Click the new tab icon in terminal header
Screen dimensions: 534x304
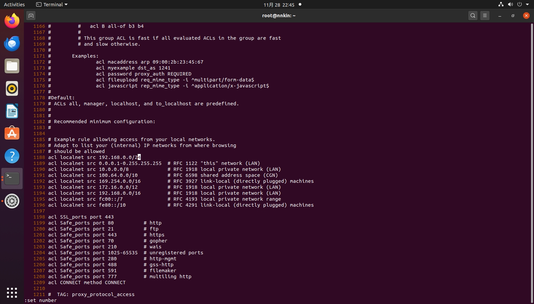pos(31,16)
